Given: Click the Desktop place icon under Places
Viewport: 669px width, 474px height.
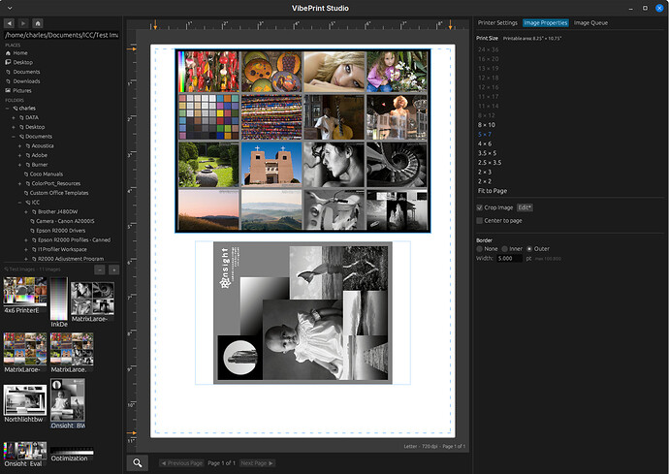Looking at the screenshot, I should (8, 62).
